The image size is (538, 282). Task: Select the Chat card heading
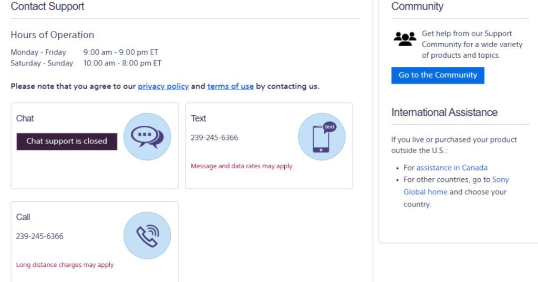25,118
